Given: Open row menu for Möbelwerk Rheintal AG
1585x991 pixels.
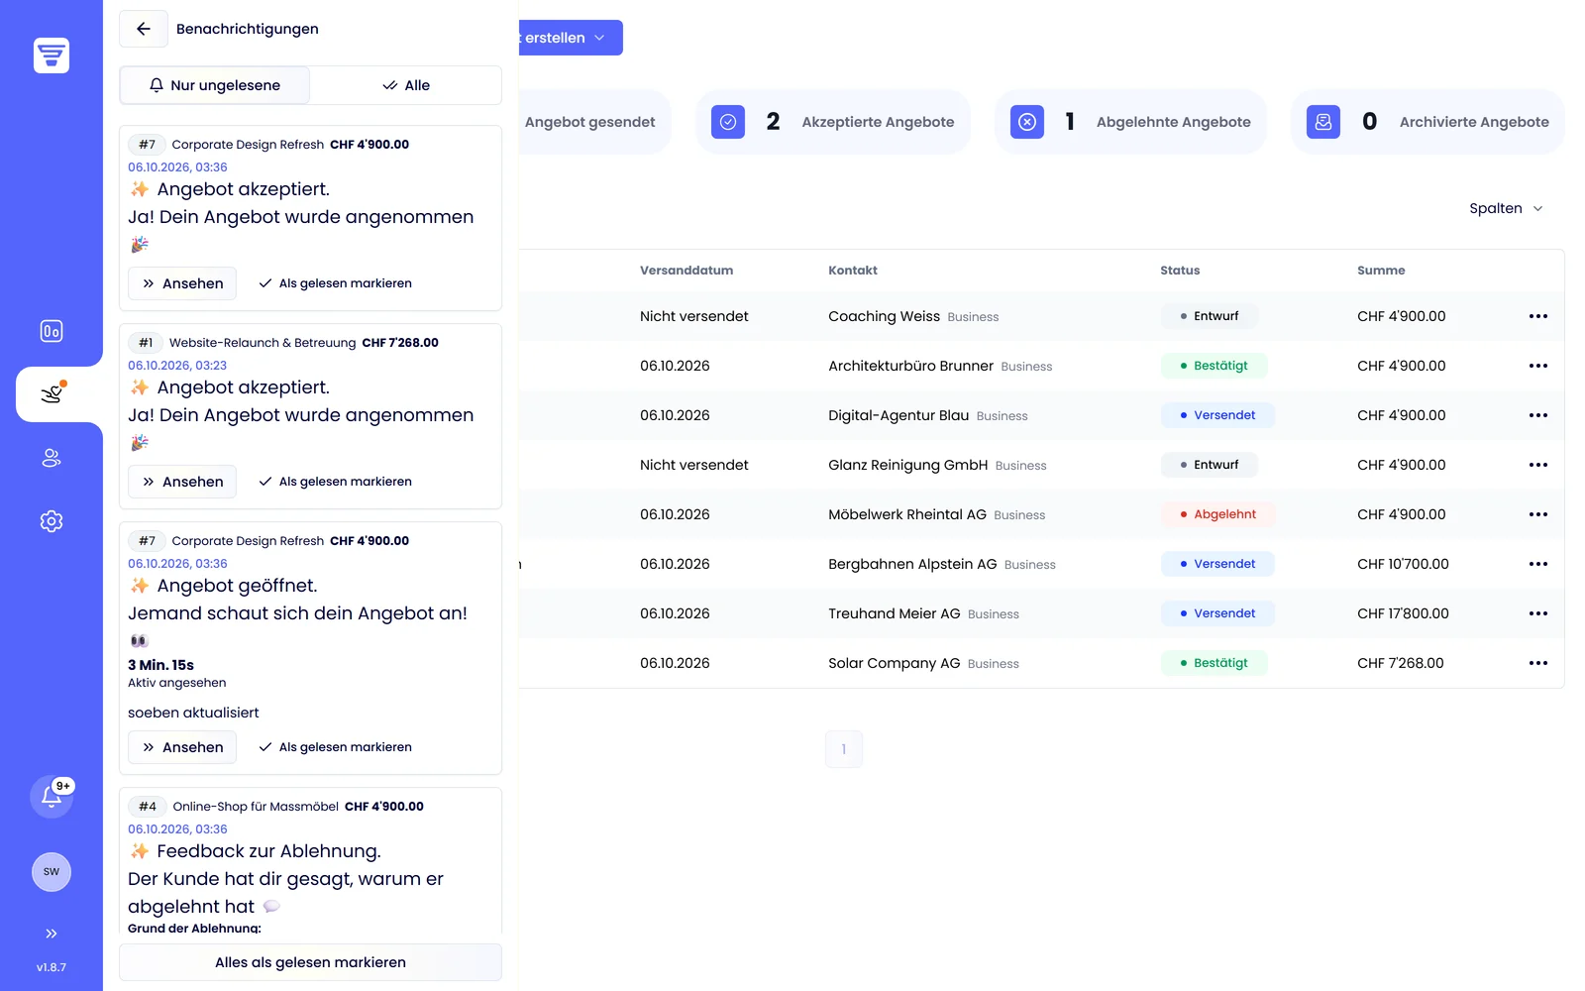Looking at the screenshot, I should tap(1538, 514).
